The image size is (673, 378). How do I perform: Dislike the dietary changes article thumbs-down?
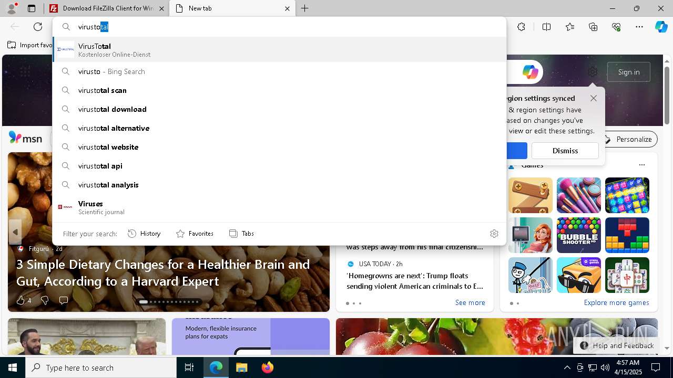point(45,300)
